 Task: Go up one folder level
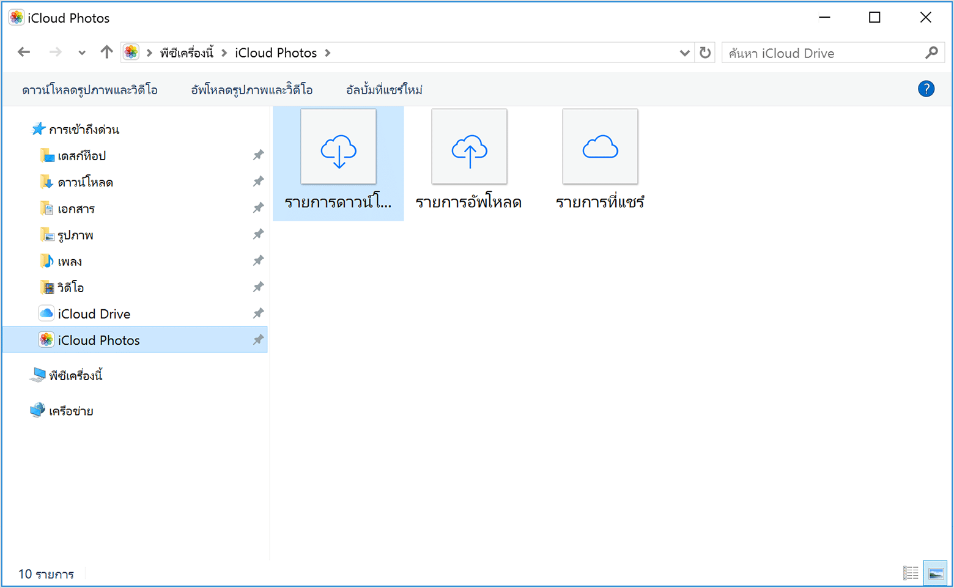[x=106, y=53]
